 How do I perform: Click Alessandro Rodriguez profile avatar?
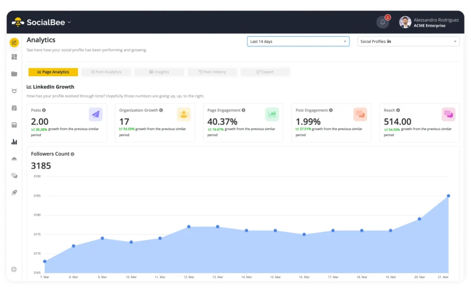(x=405, y=22)
